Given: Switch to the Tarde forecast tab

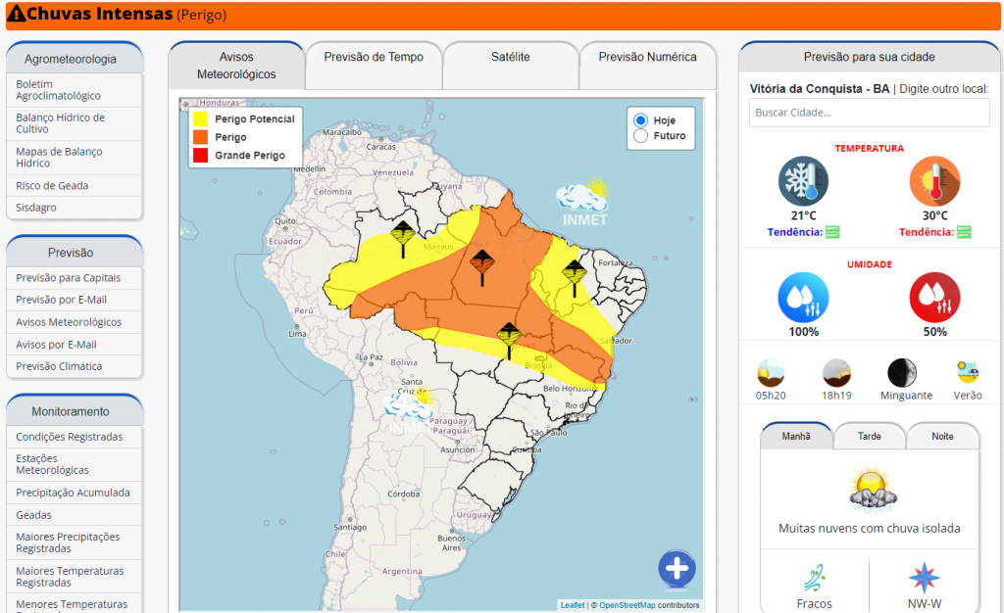Looking at the screenshot, I should pyautogui.click(x=869, y=437).
